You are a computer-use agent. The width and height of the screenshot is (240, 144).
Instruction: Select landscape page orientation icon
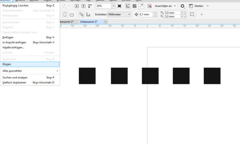(x=72, y=15)
